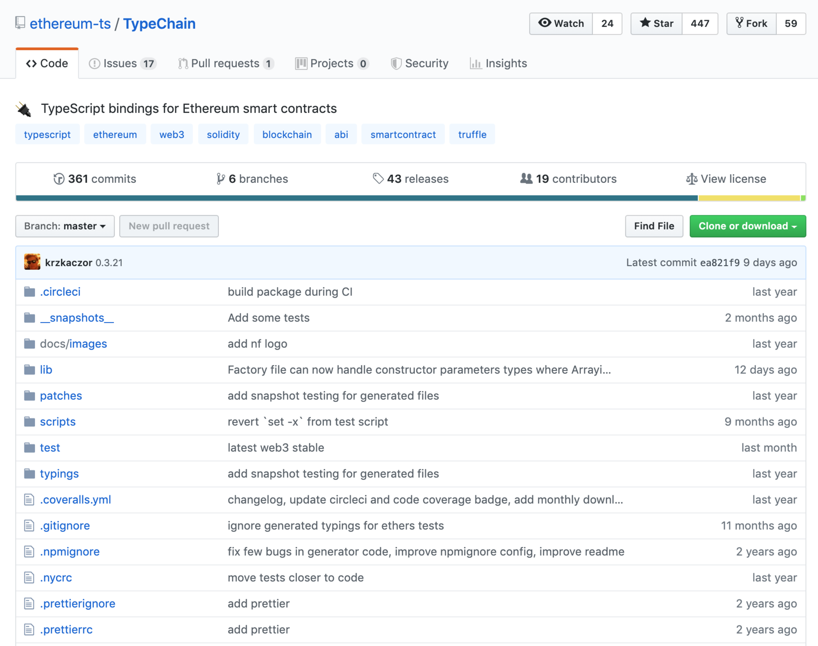Open the ethereum-ts organization link
Viewport: 818px width, 646px height.
pyautogui.click(x=70, y=23)
